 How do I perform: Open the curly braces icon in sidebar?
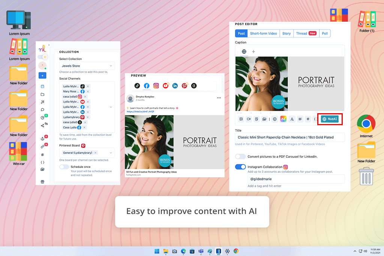point(42,162)
